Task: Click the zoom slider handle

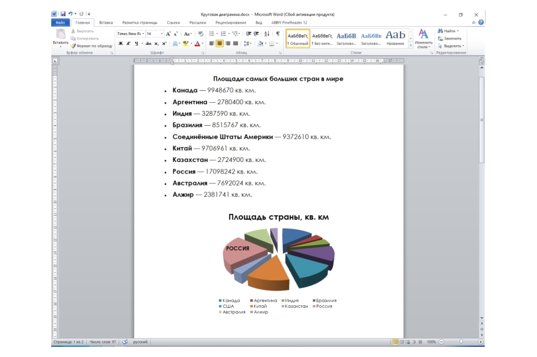Action: pyautogui.click(x=461, y=342)
